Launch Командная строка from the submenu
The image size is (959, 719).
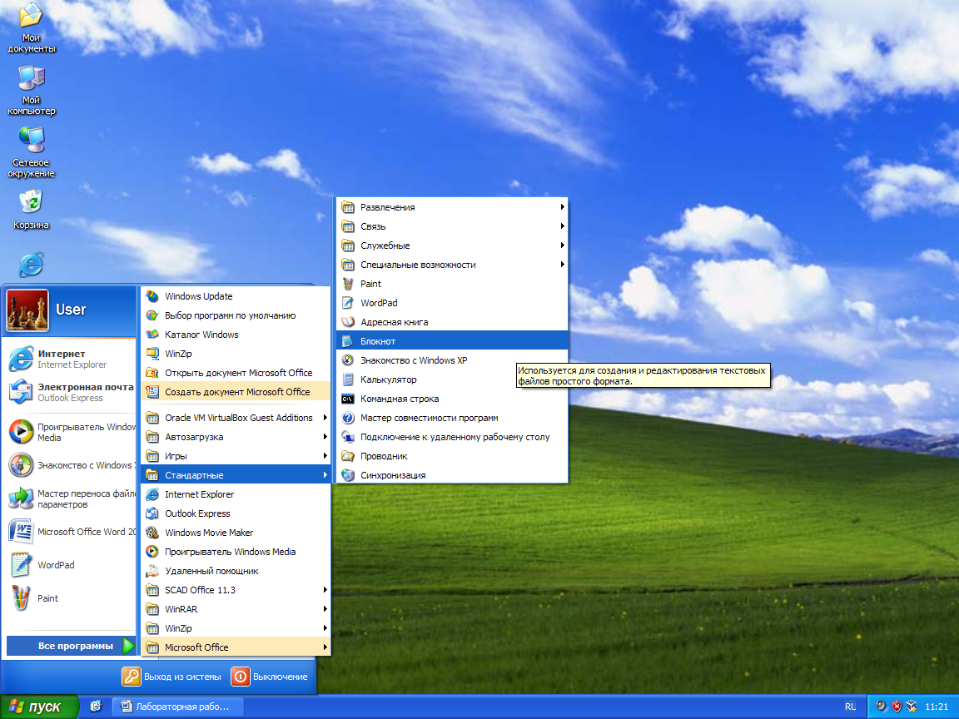[x=399, y=399]
